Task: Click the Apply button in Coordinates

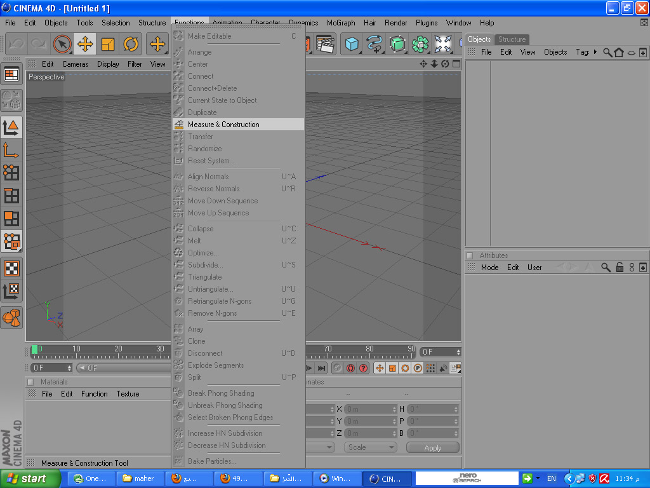Action: pyautogui.click(x=433, y=448)
